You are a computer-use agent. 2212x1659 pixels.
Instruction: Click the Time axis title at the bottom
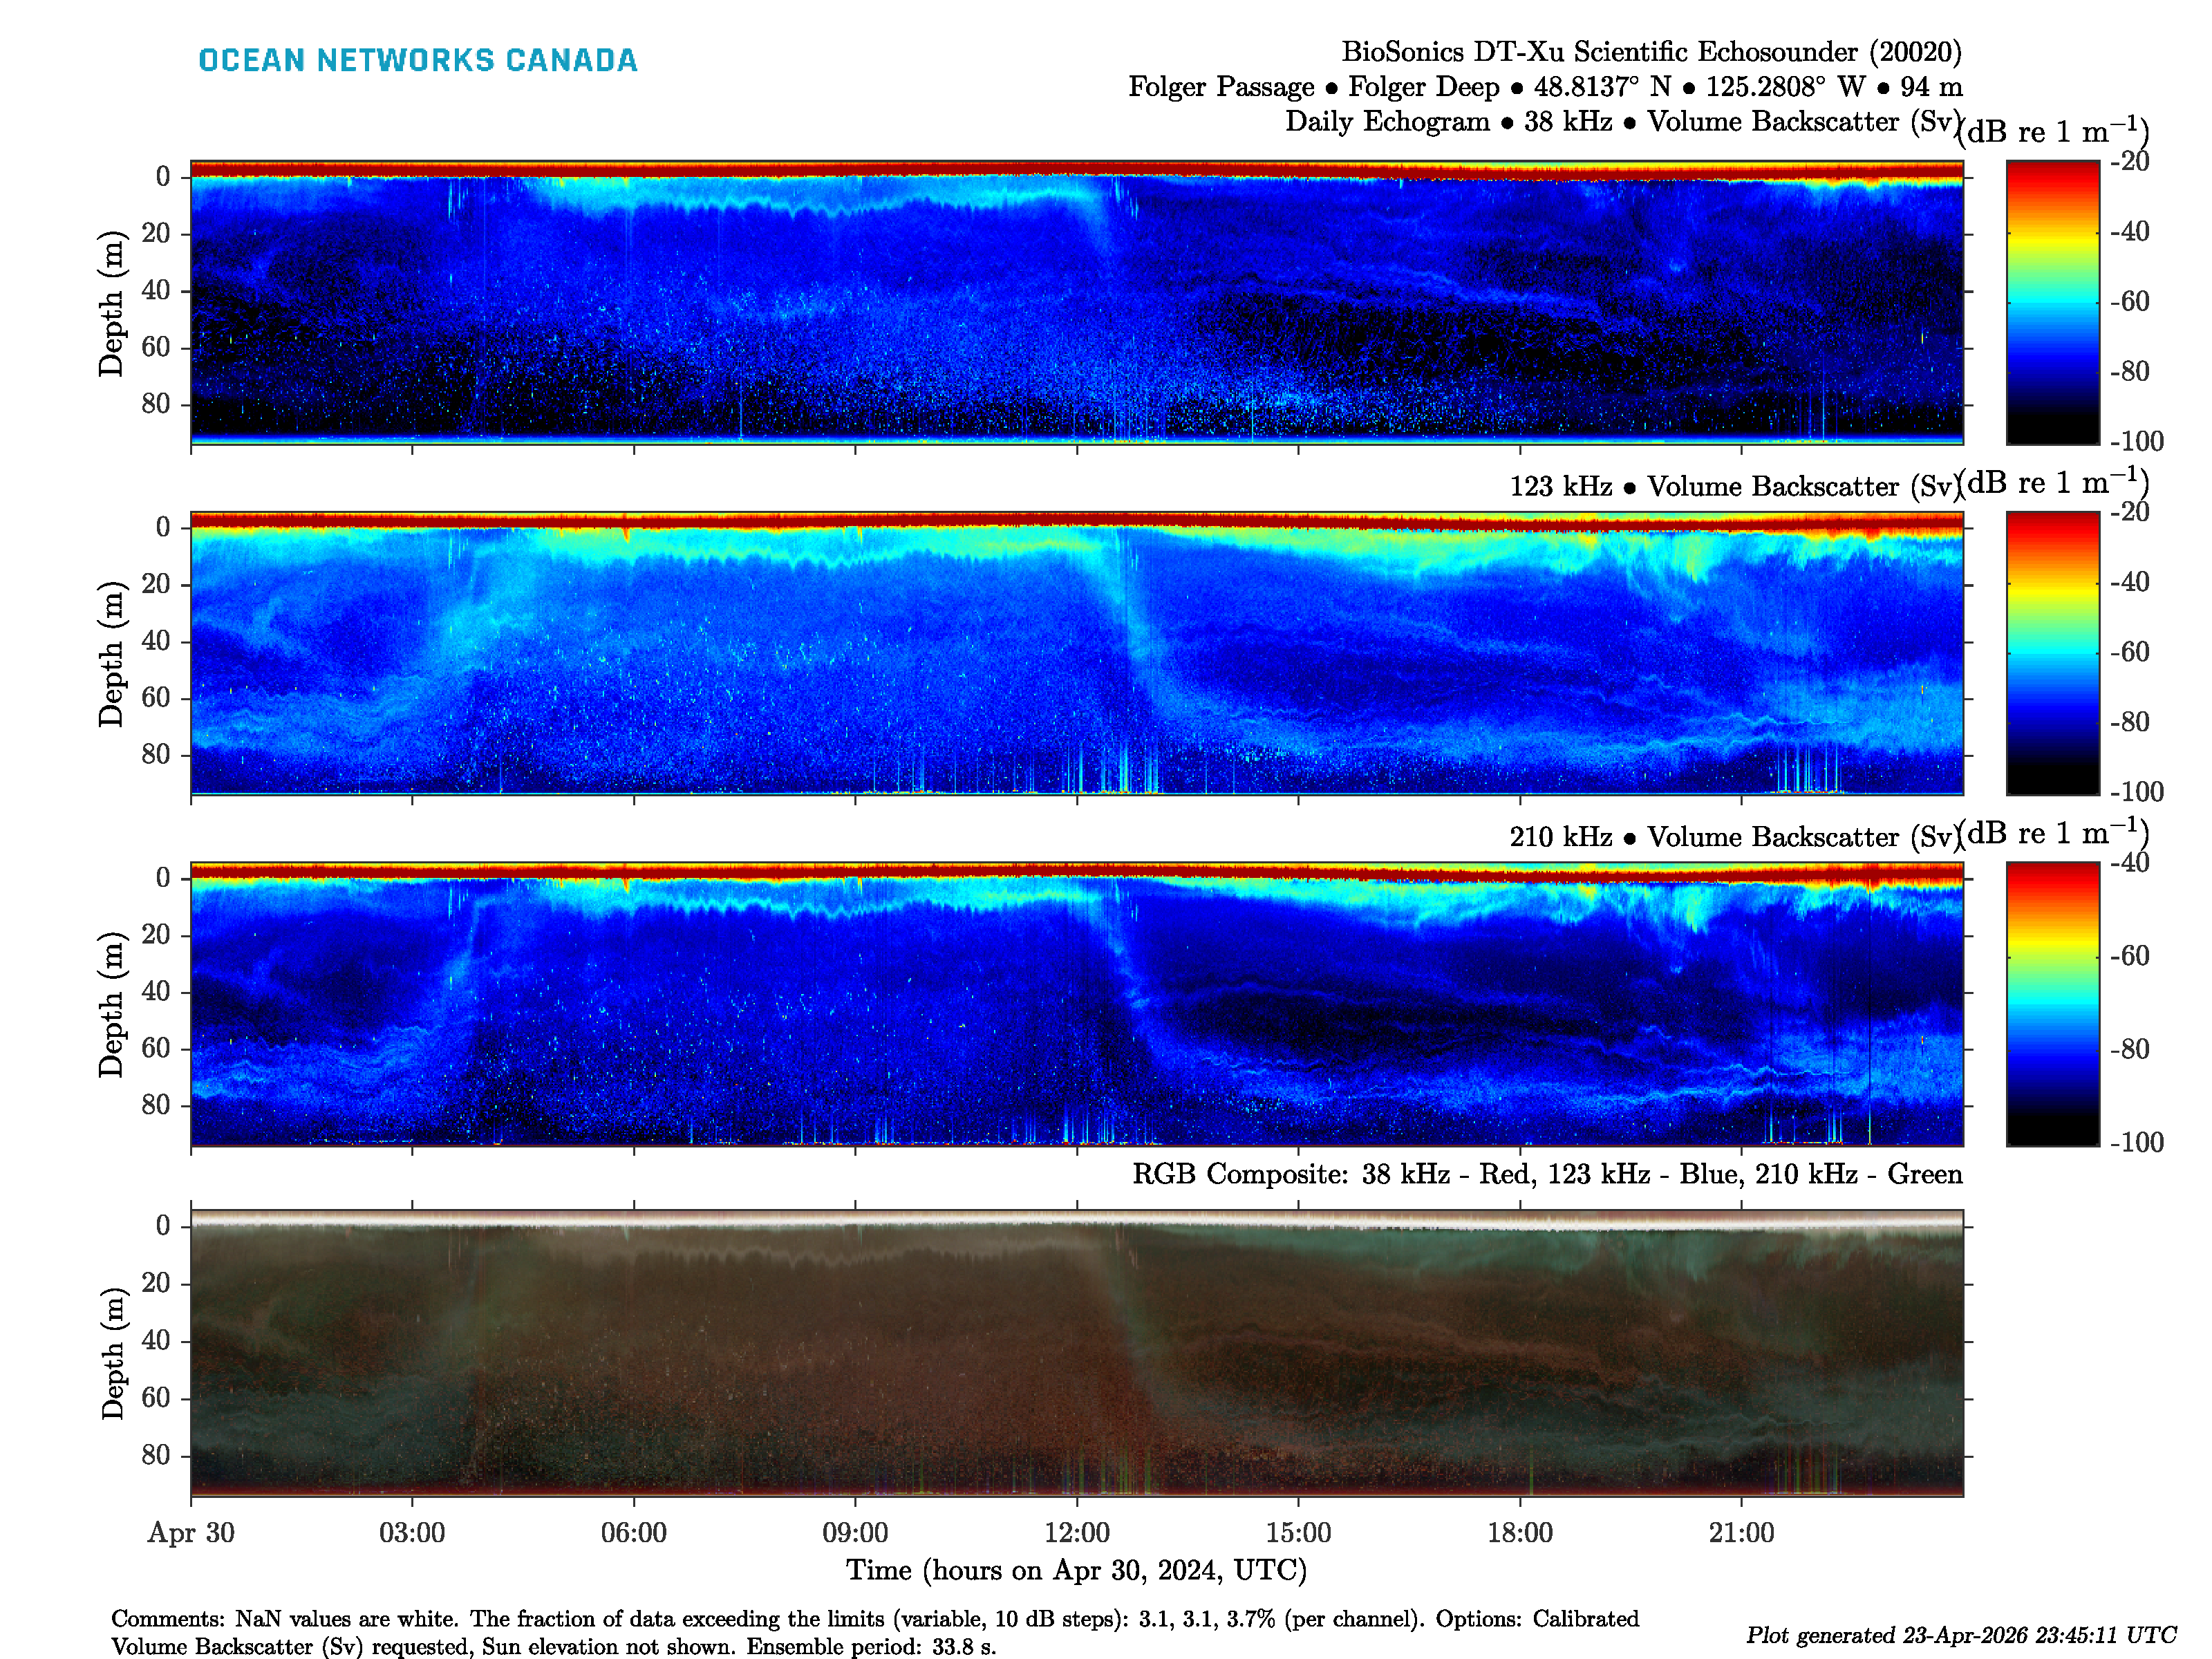pyautogui.click(x=1076, y=1570)
